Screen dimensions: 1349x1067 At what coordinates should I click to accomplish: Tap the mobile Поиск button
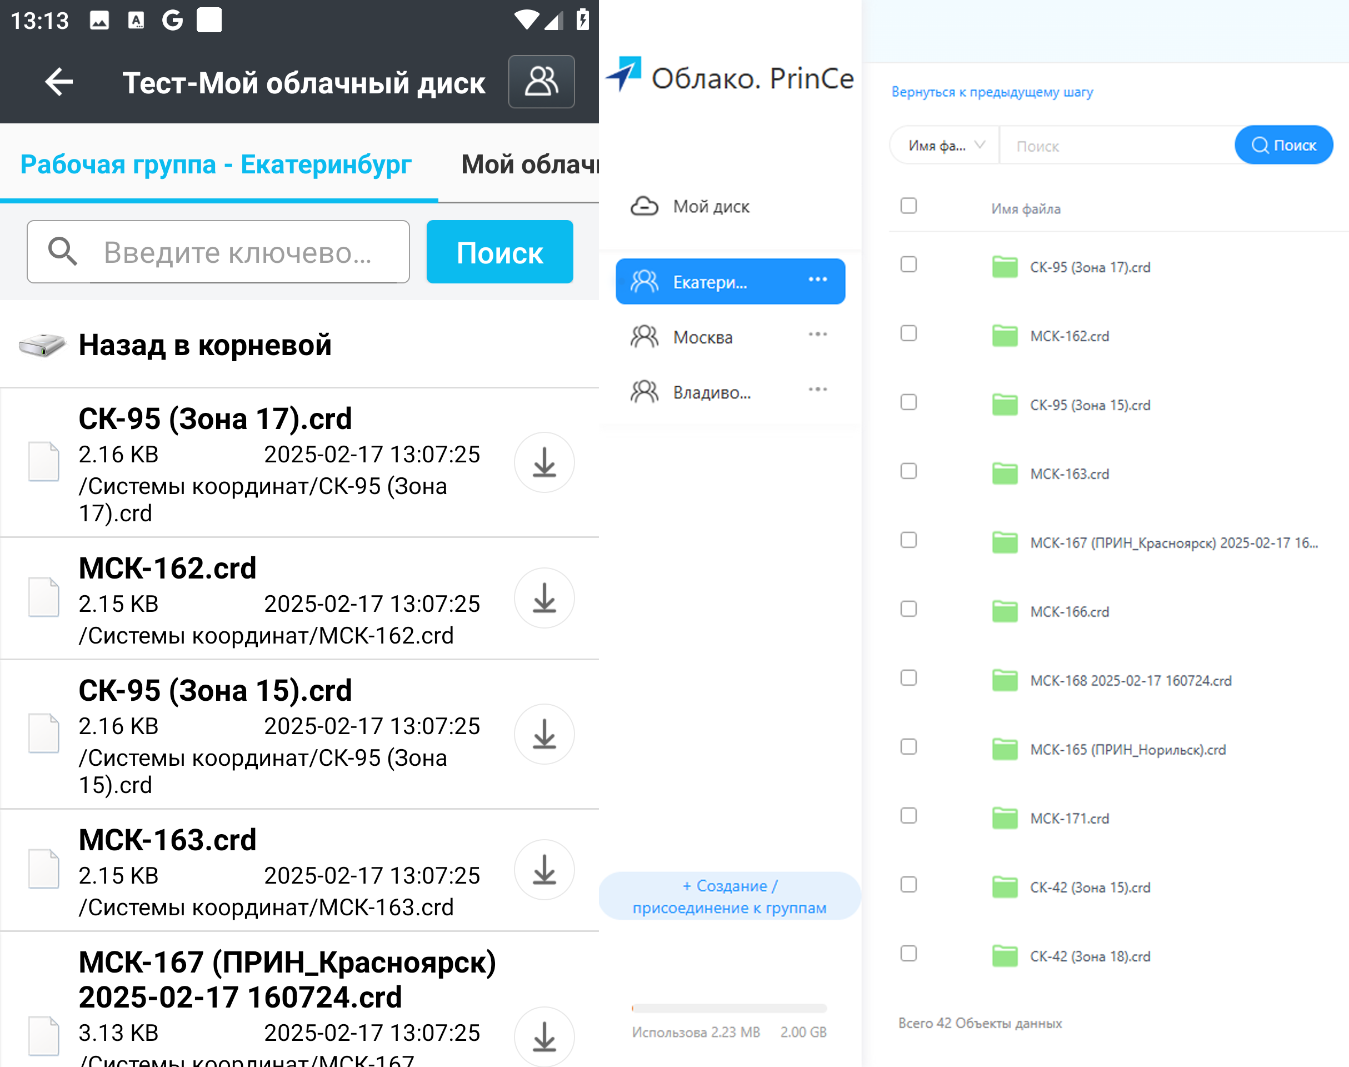499,252
